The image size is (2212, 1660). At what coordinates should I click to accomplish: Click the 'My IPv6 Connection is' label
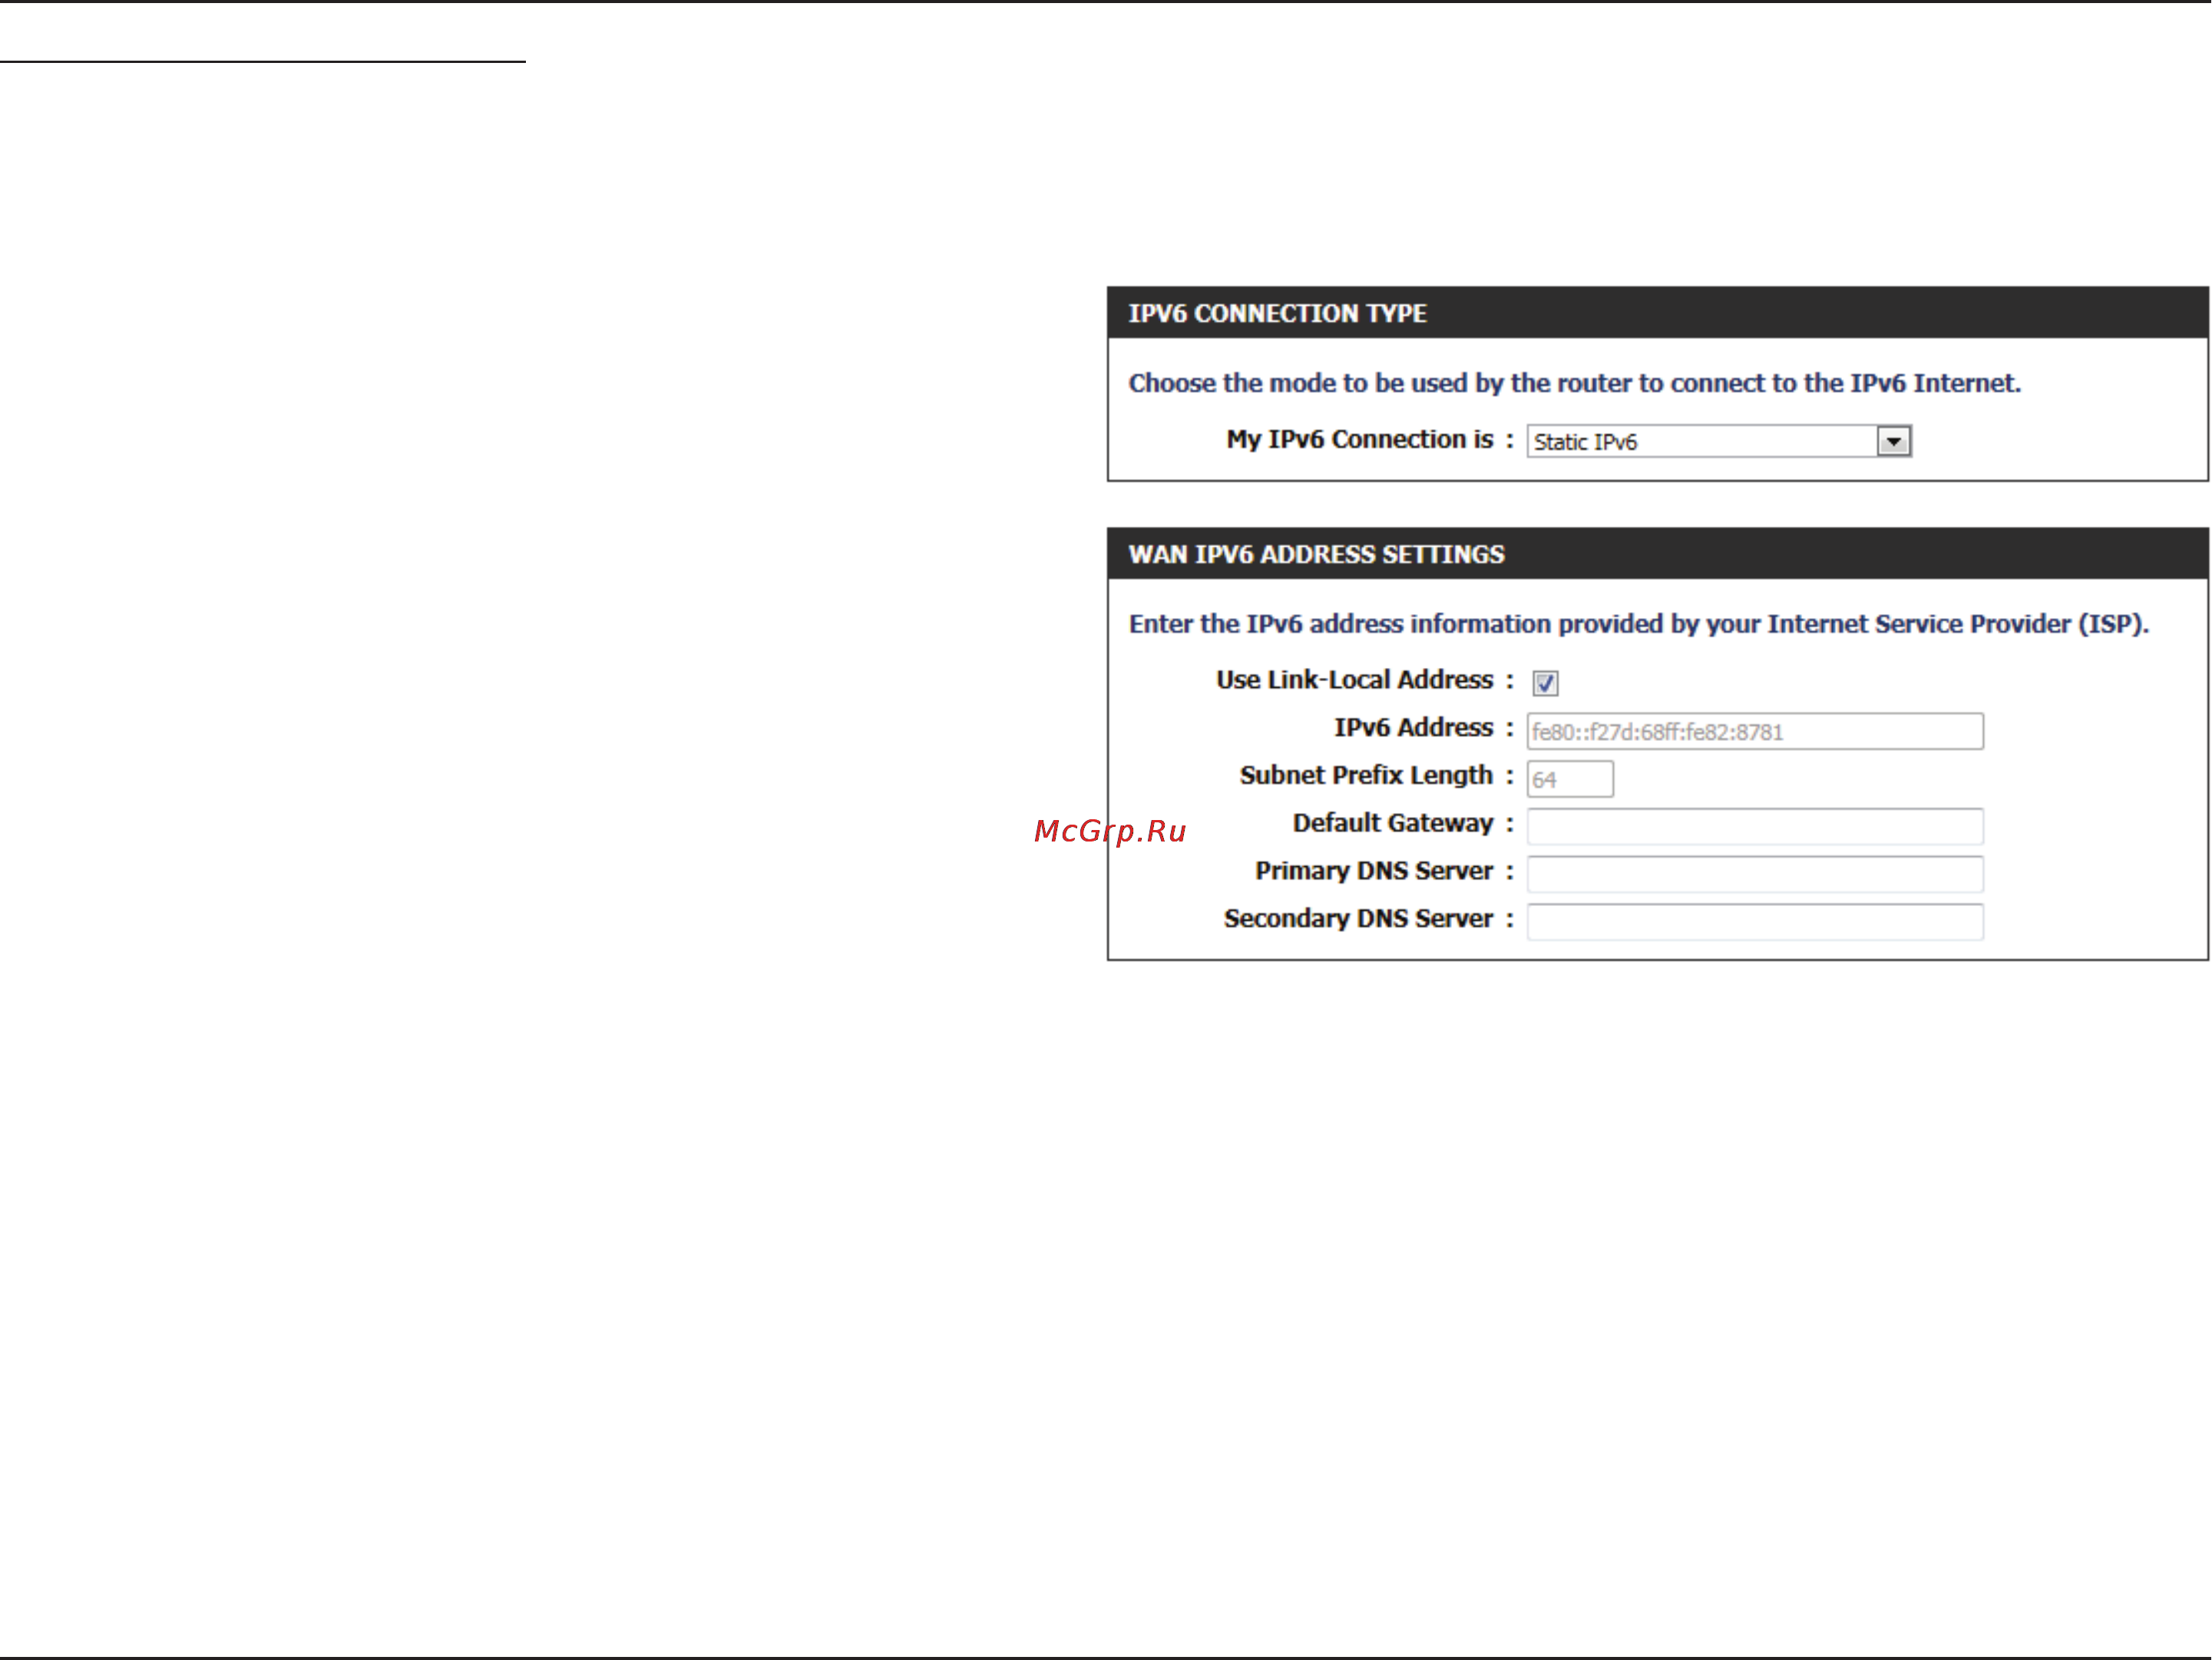coord(1359,439)
